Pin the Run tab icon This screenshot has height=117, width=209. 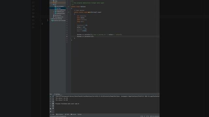50,111
